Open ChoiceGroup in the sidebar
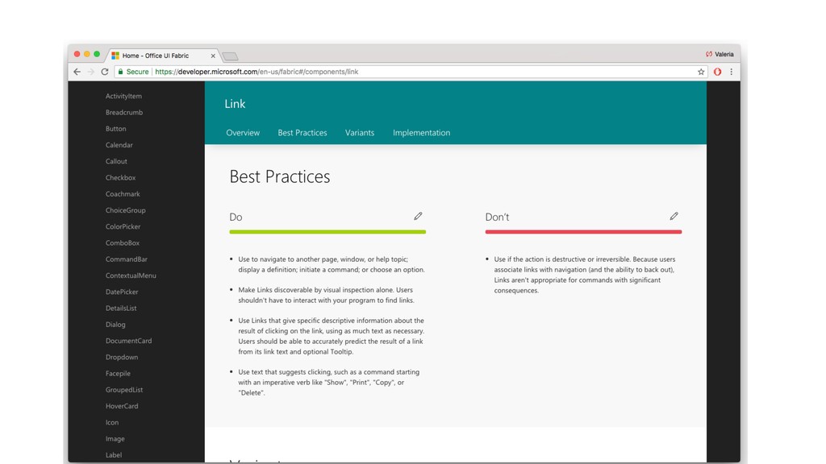 (x=125, y=210)
